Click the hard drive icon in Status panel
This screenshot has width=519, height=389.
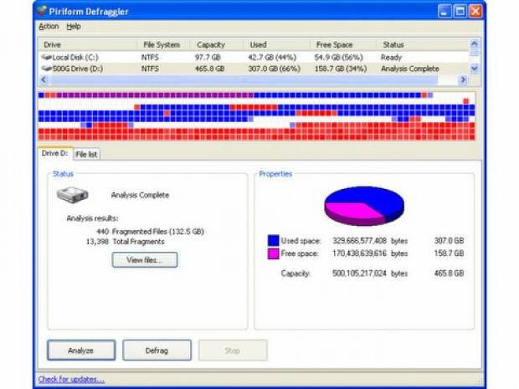[73, 195]
